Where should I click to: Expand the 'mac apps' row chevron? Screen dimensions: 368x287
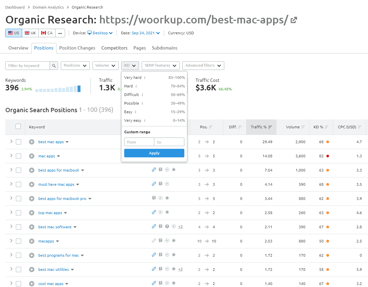click(11, 156)
